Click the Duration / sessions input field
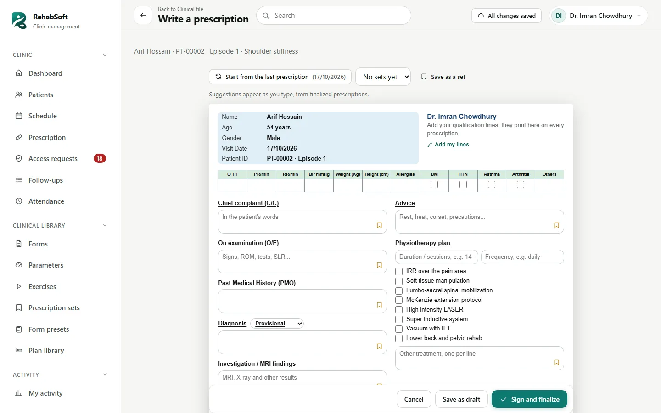The height and width of the screenshot is (413, 661). pos(437,257)
